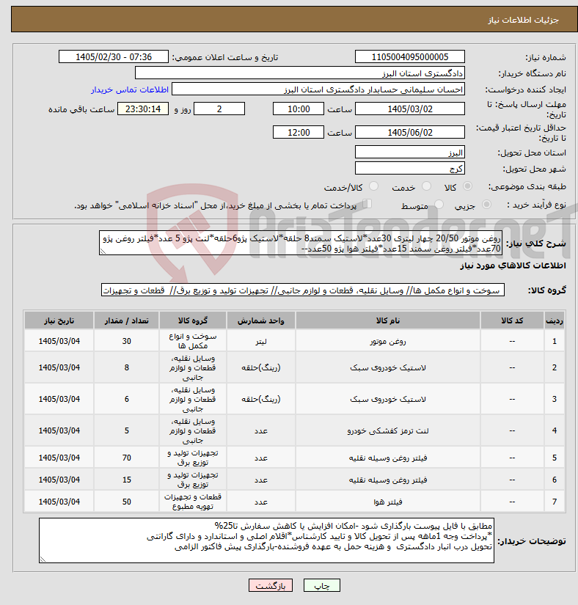578x605 pixels.
Task: Click the response deadline date 1405/03/02
Action: [x=410, y=109]
